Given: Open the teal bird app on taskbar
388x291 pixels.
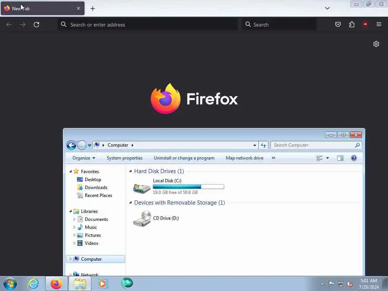Looking at the screenshot, I should [x=127, y=283].
